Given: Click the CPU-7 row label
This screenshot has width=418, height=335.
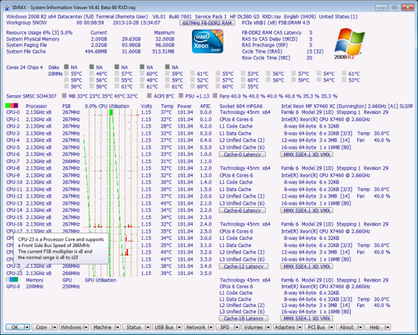Looking at the screenshot, I should pos(13,161).
